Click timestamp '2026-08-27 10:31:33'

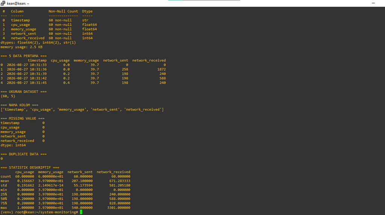pos(27,65)
